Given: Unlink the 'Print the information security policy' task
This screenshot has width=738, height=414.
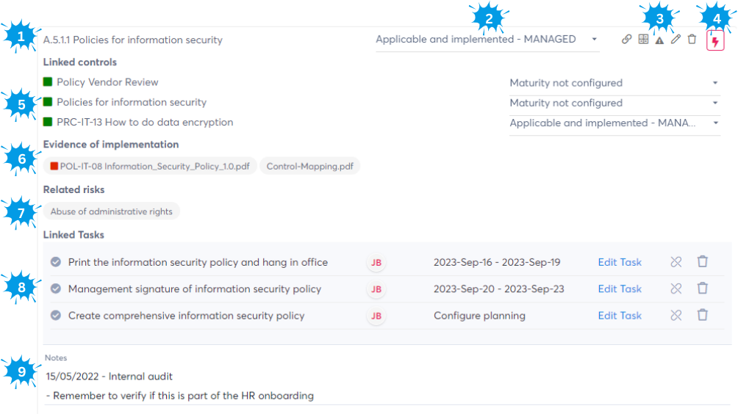Looking at the screenshot, I should point(676,262).
